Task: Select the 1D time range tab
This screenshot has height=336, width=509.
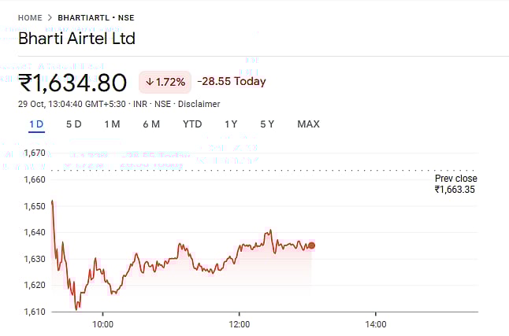Action: click(36, 124)
